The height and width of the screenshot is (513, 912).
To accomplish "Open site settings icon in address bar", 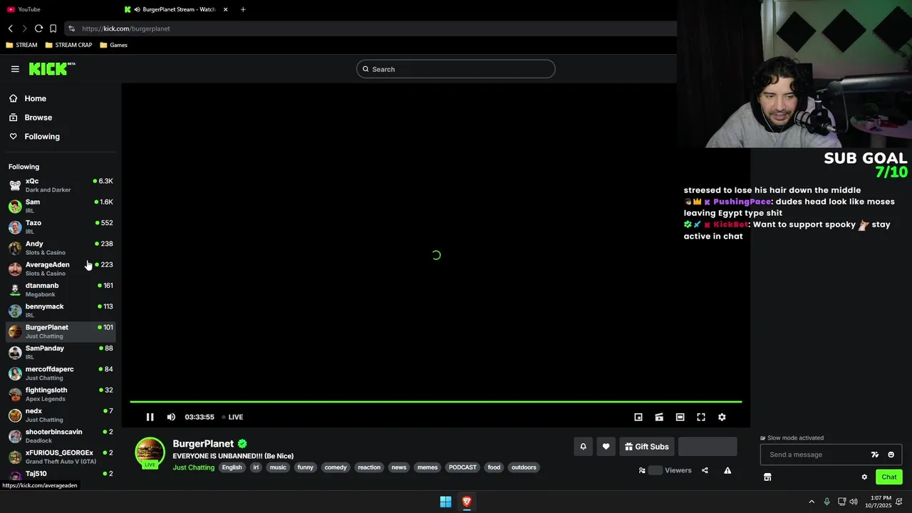I will tap(71, 28).
